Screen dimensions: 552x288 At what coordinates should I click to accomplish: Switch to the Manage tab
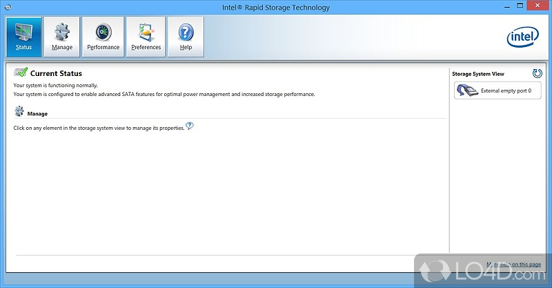(x=62, y=37)
